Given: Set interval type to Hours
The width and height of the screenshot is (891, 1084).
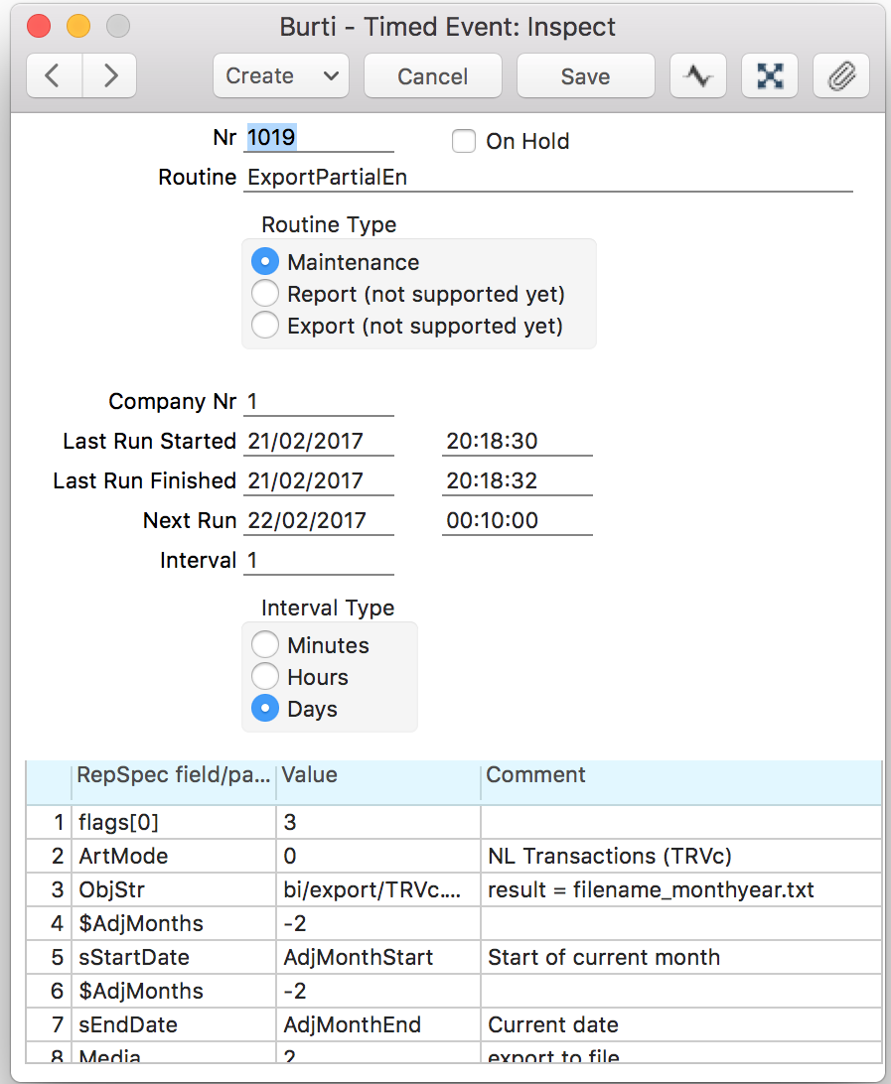Looking at the screenshot, I should point(265,677).
